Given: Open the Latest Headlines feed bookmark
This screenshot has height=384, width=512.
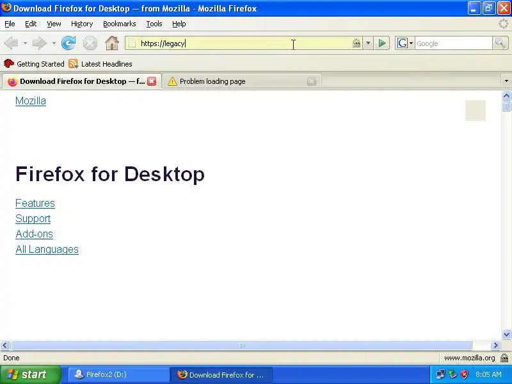Looking at the screenshot, I should click(100, 64).
